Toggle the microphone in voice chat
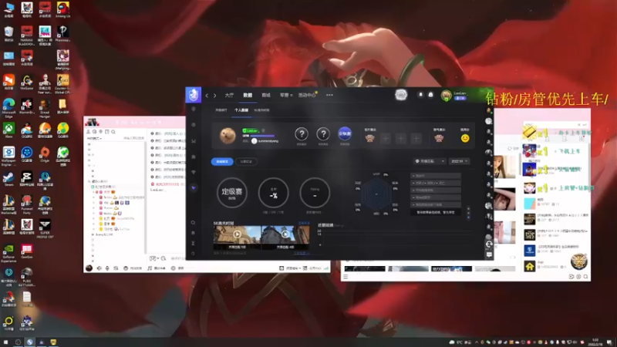 [x=107, y=268]
